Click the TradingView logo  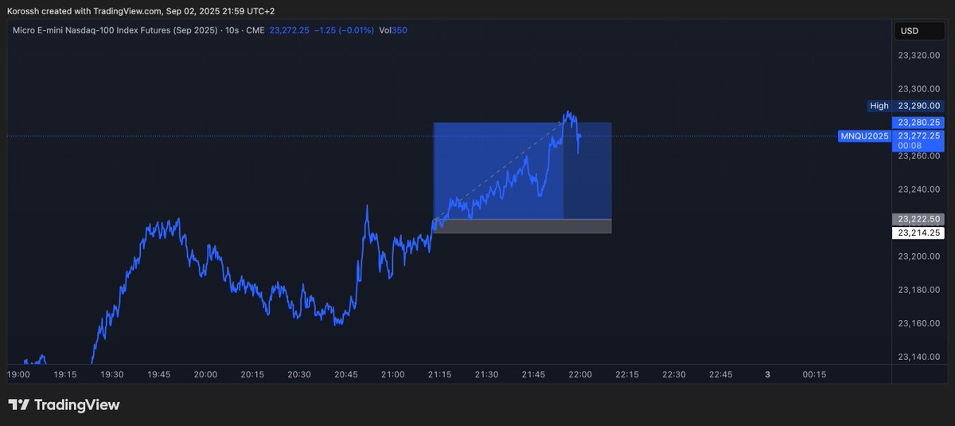(64, 405)
